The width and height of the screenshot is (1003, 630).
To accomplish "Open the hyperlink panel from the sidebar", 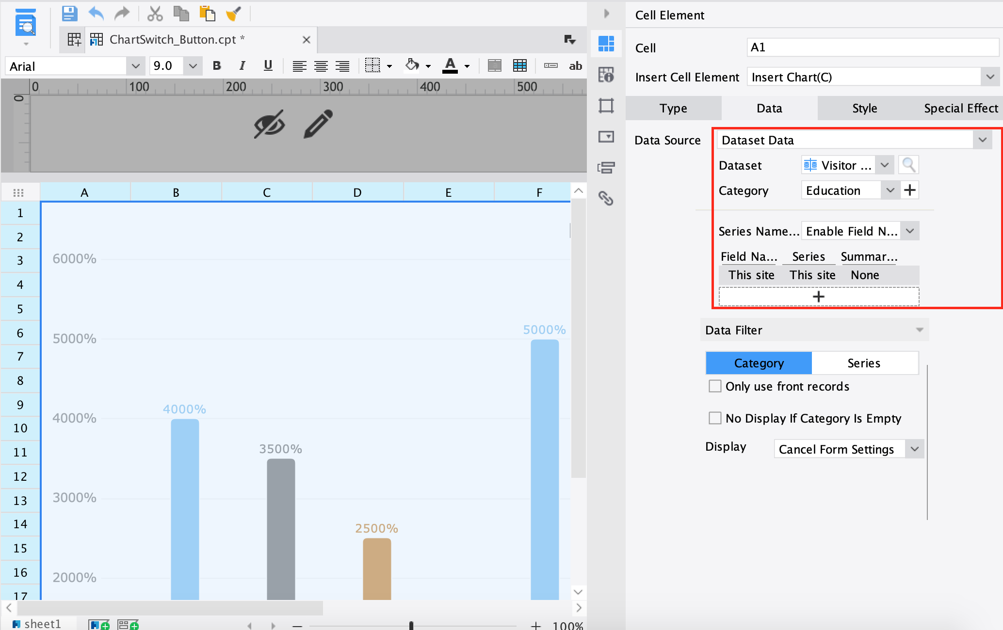I will point(606,198).
